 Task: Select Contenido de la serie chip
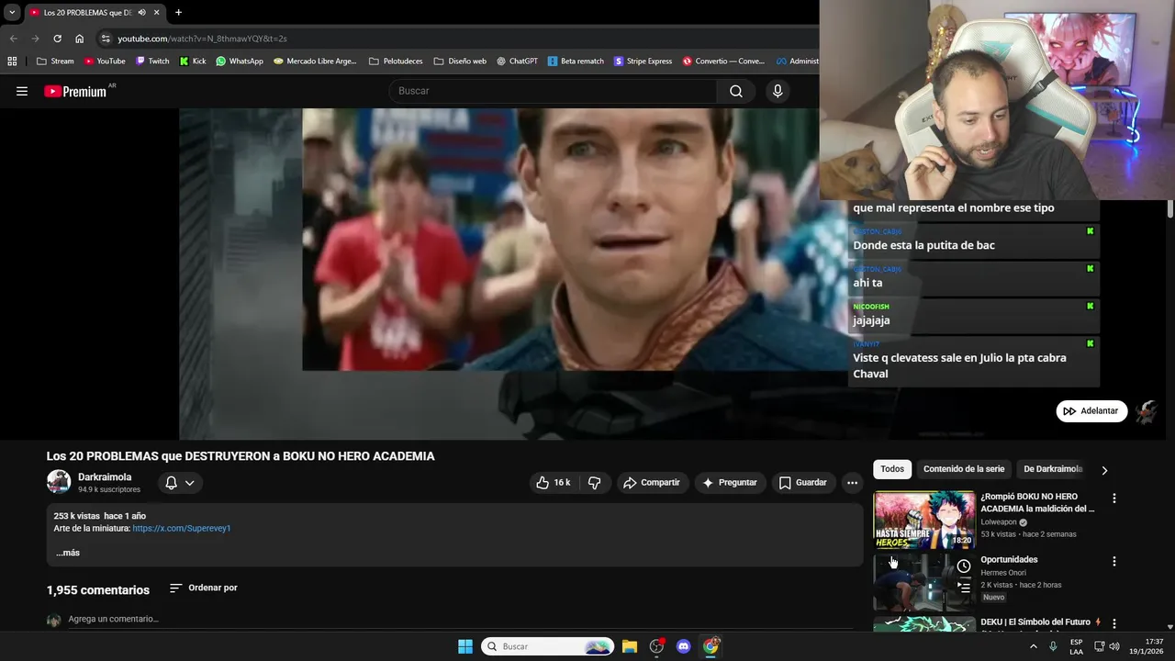click(x=964, y=469)
